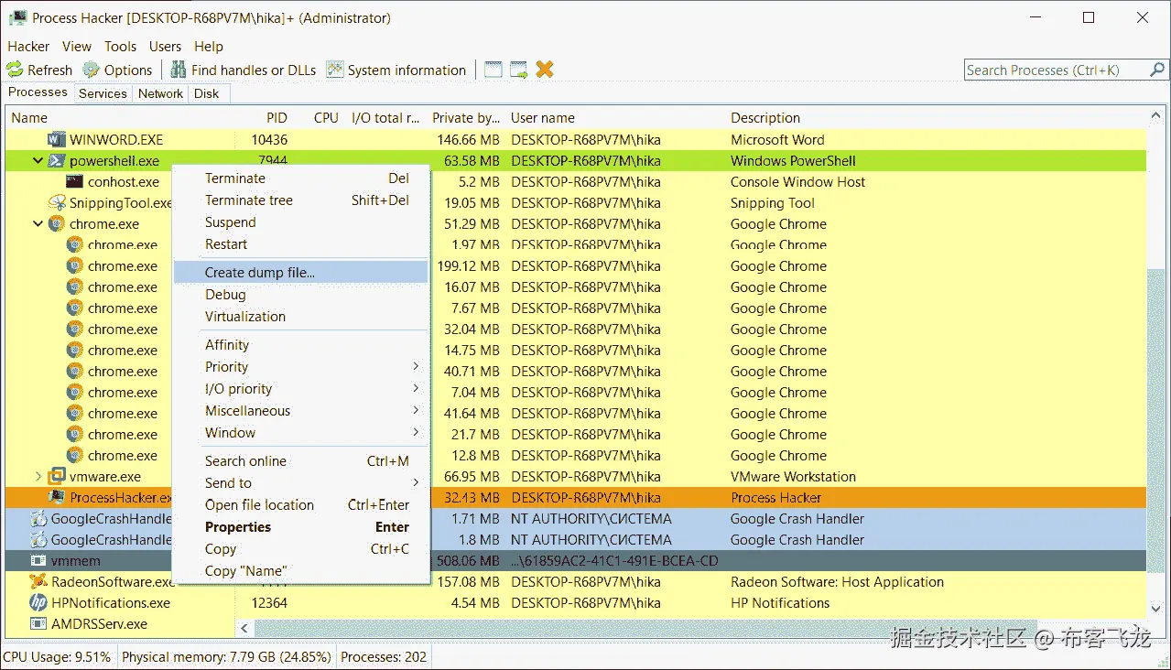The image size is (1171, 670).
Task: Collapse the parent chrome.exe tree node
Action: [38, 224]
